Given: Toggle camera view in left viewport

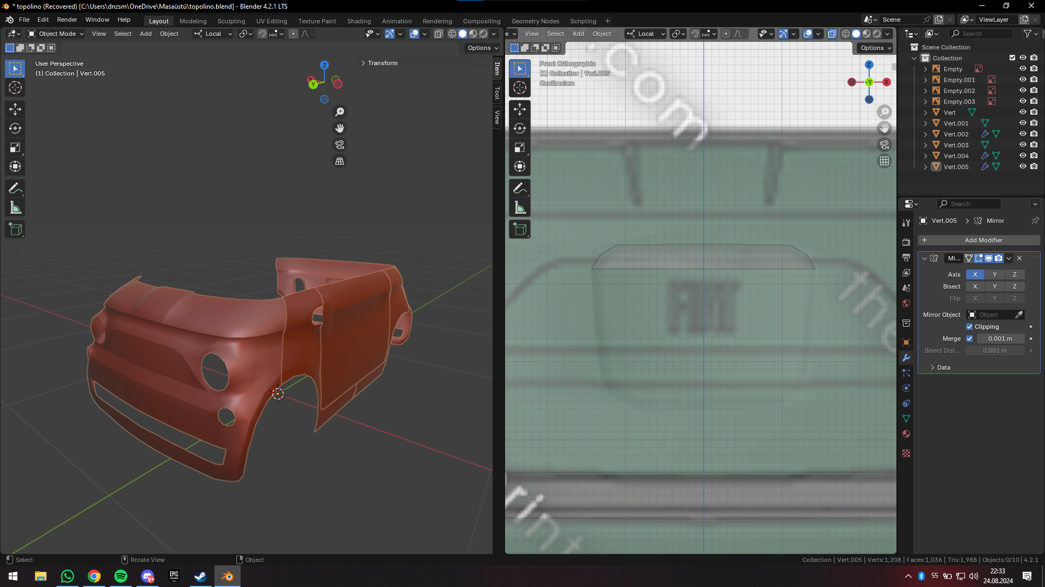Looking at the screenshot, I should (x=340, y=145).
